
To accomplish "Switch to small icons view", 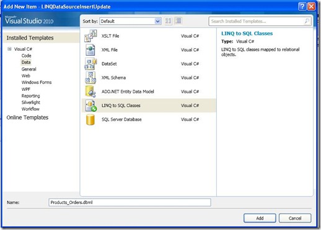I will point(168,21).
